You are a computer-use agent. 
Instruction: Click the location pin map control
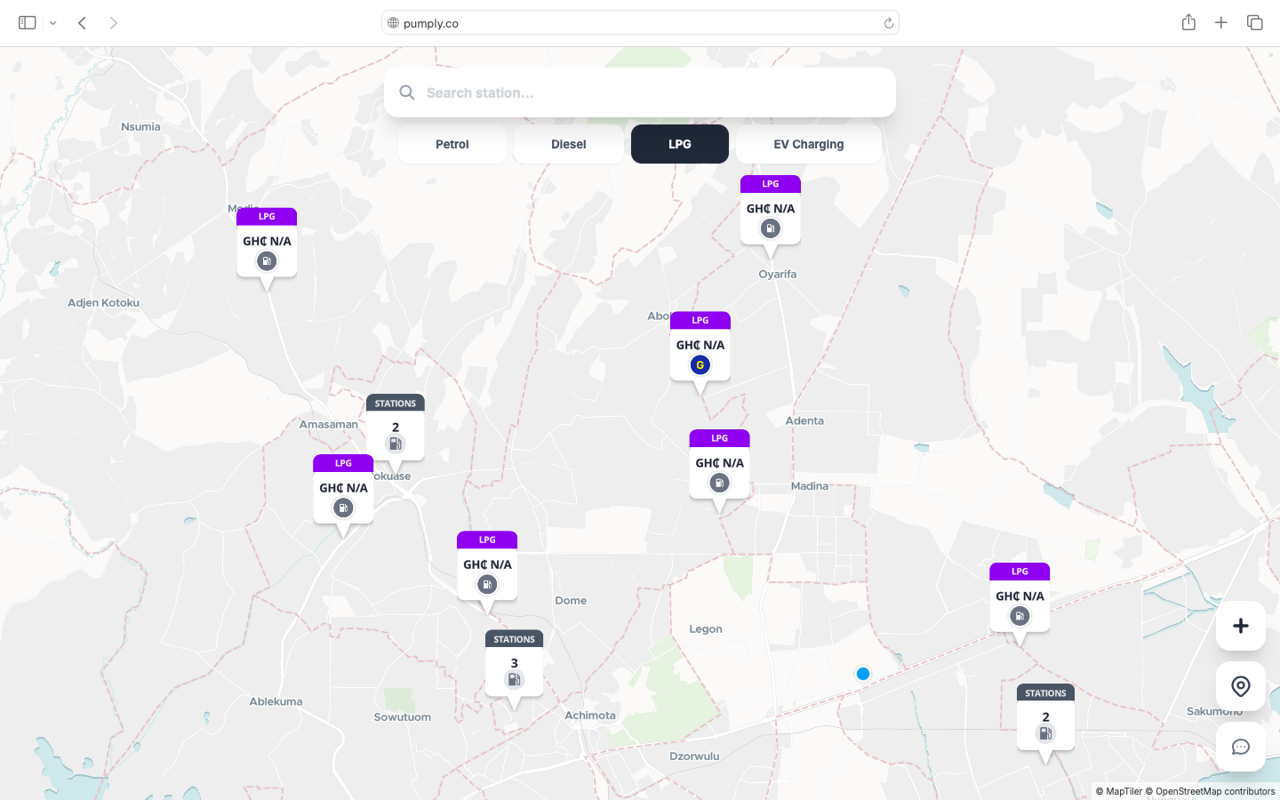[1240, 685]
